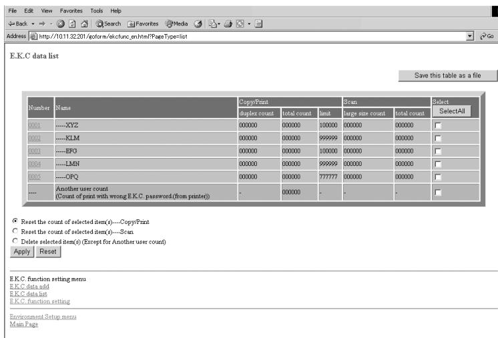Click the Edit page icon in toolbar
Viewport: 498px width, 338px height.
(x=240, y=24)
